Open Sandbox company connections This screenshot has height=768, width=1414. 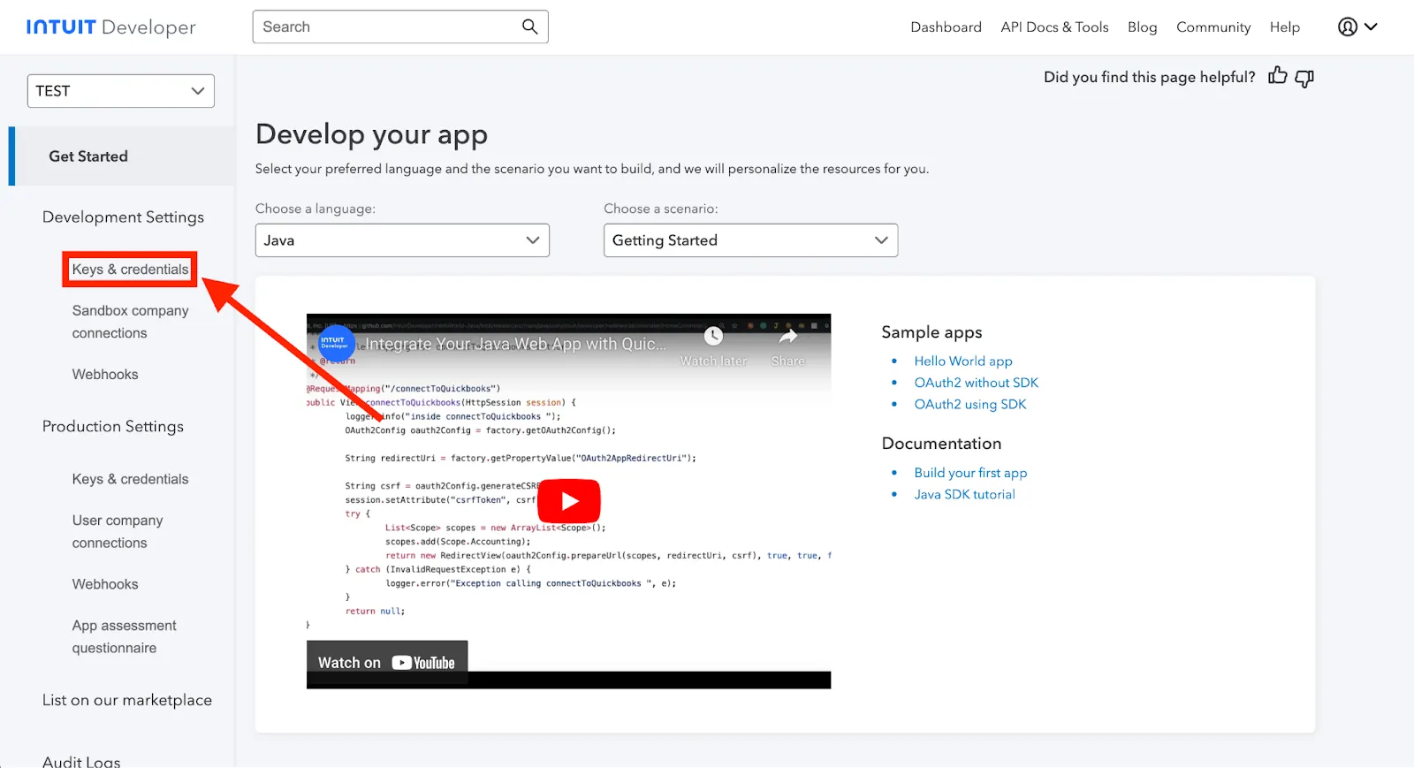(x=130, y=322)
